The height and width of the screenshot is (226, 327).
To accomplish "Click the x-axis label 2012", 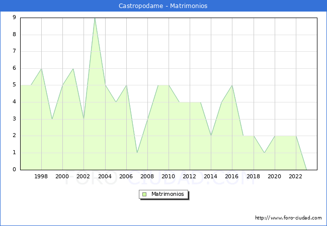I will click(189, 176).
